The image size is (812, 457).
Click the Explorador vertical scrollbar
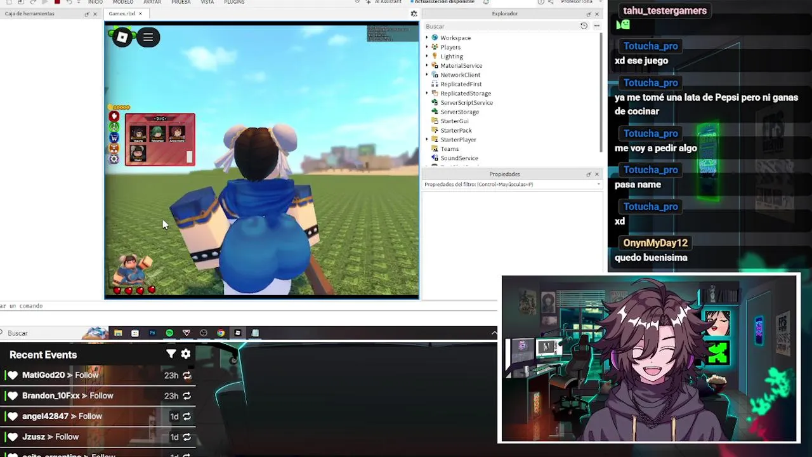(600, 92)
